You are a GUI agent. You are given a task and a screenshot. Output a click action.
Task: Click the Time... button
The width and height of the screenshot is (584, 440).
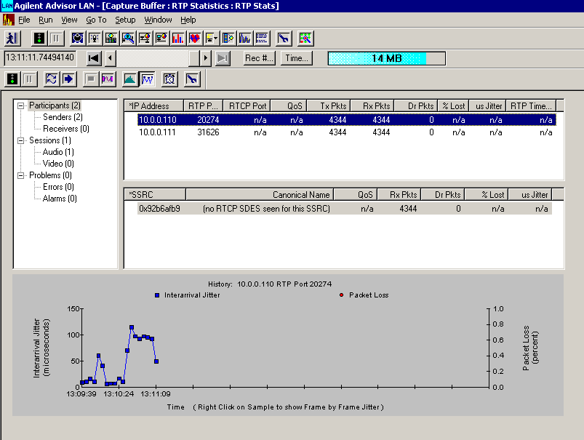point(297,58)
